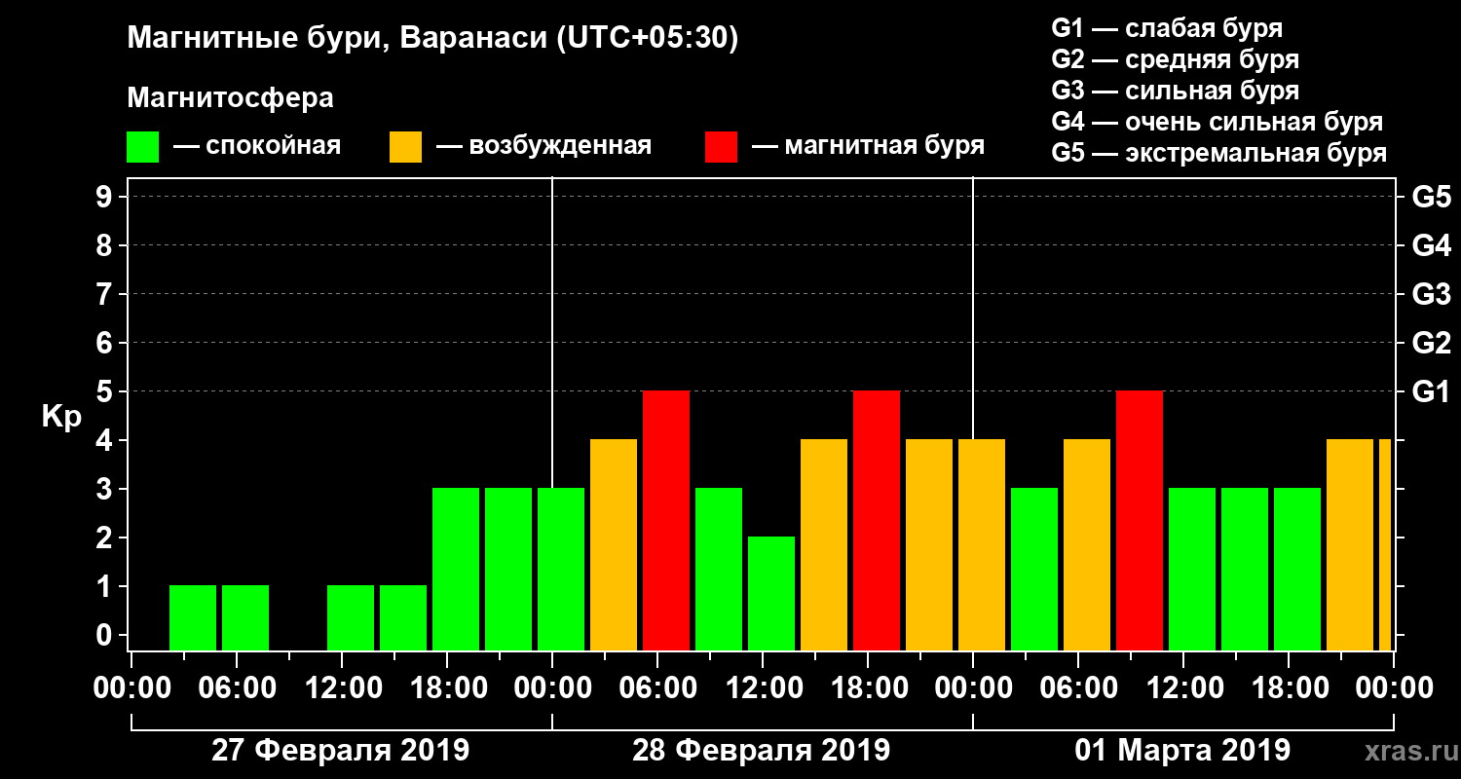Image resolution: width=1461 pixels, height=779 pixels.
Task: Click the right-axis 'G5' level marker
Action: point(1431,197)
